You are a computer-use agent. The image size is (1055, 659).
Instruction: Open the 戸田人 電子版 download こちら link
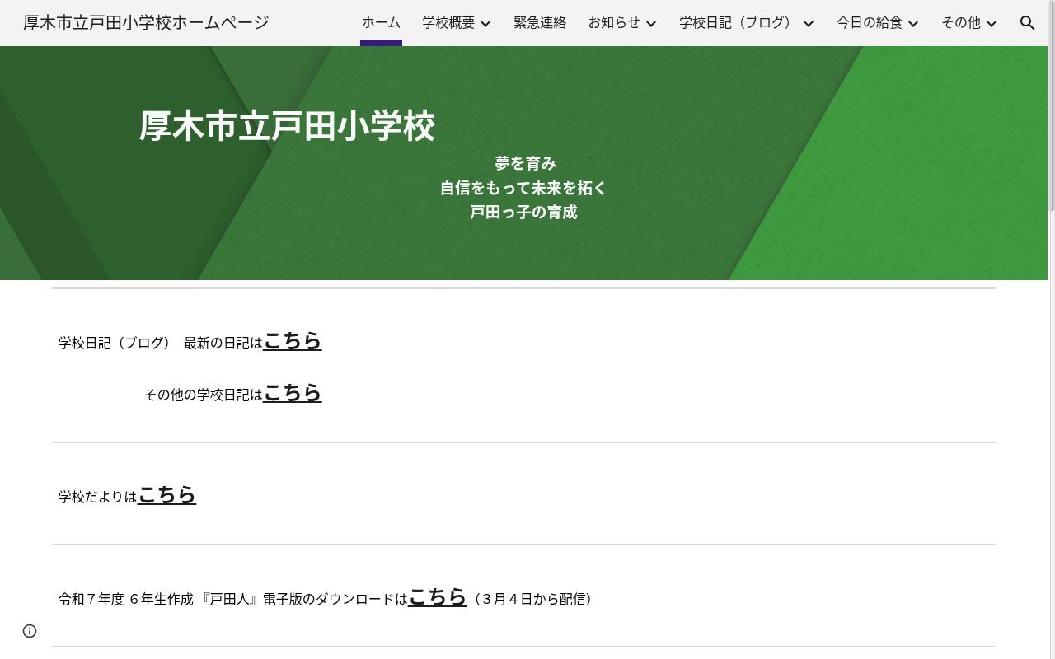(438, 596)
